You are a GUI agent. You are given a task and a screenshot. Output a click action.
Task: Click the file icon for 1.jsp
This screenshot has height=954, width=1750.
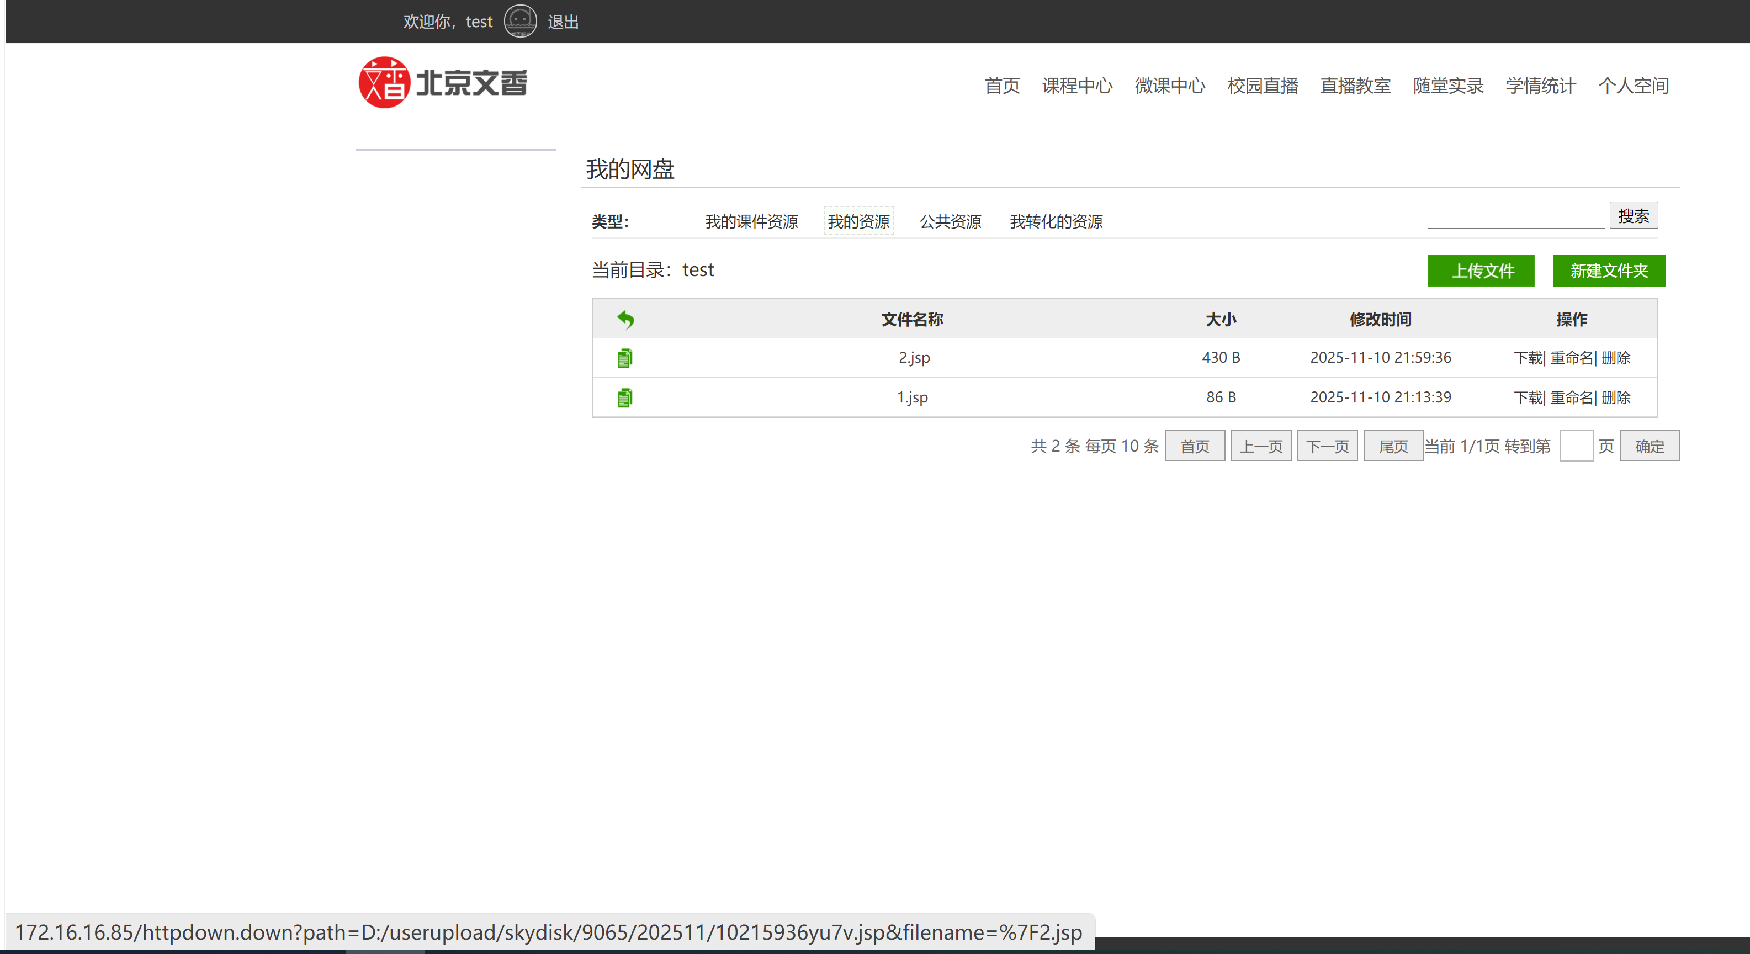pyautogui.click(x=625, y=397)
